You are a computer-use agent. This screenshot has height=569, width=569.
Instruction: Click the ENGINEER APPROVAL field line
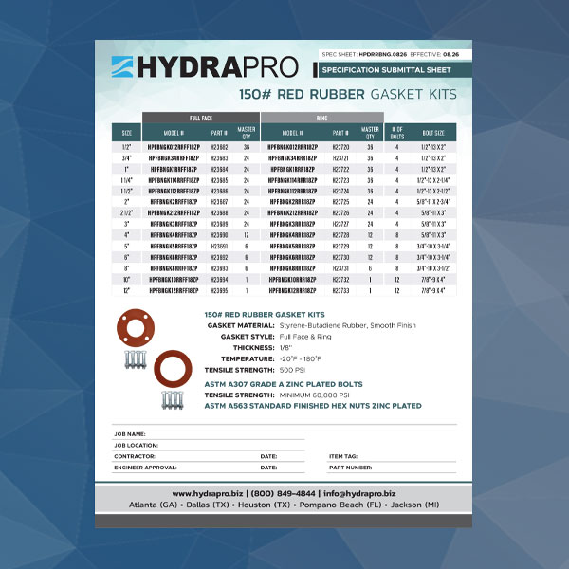pyautogui.click(x=185, y=468)
